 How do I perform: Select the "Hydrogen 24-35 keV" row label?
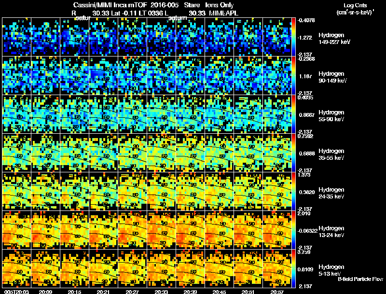coord(331,193)
